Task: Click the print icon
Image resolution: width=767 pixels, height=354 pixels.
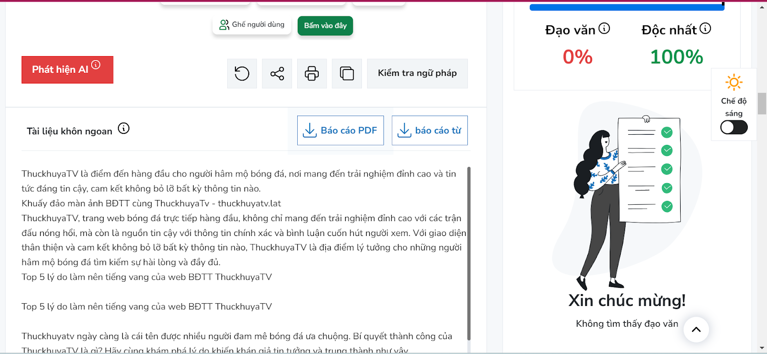Action: tap(312, 73)
